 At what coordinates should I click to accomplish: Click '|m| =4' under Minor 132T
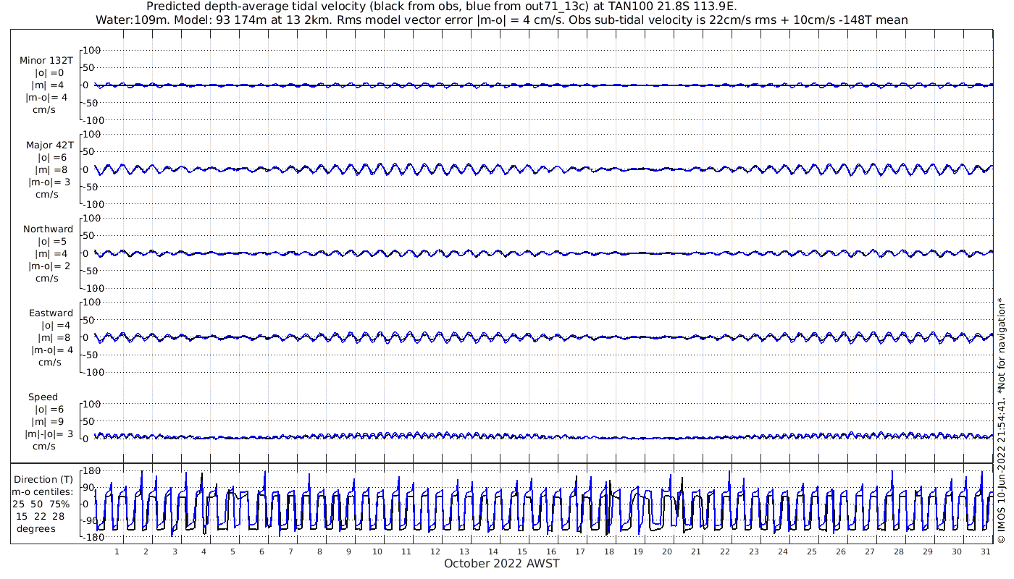pos(48,85)
